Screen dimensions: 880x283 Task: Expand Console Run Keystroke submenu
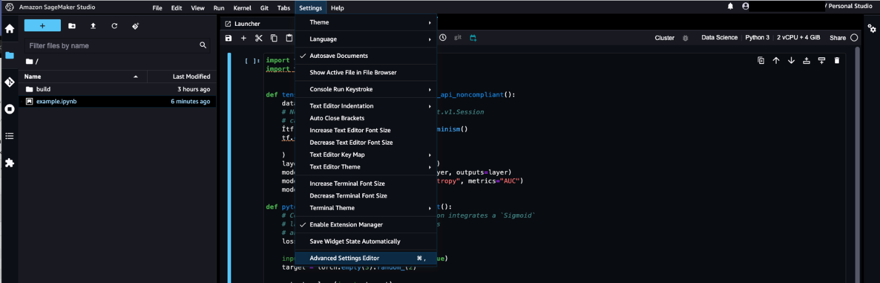click(x=366, y=89)
